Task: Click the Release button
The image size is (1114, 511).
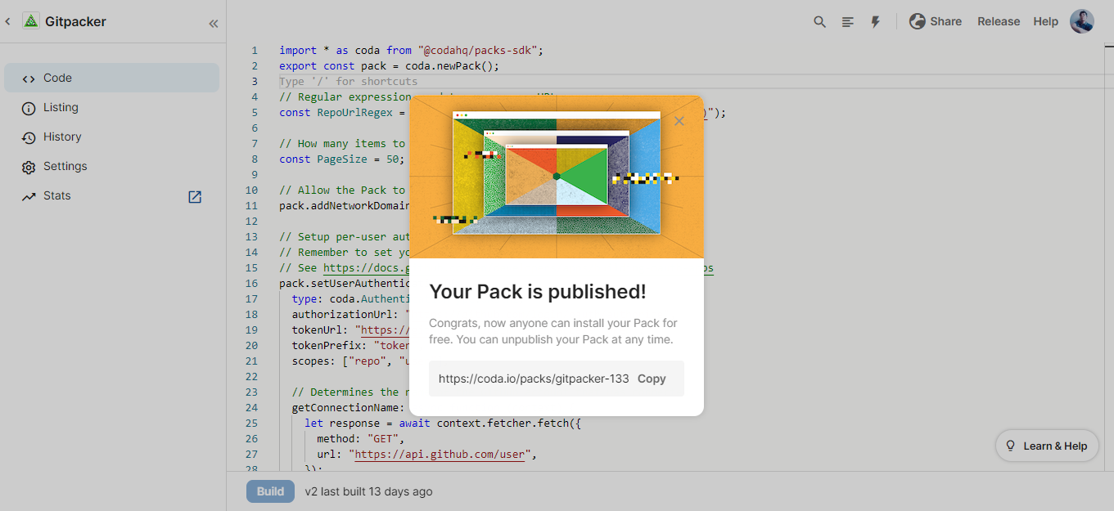Action: coord(999,21)
